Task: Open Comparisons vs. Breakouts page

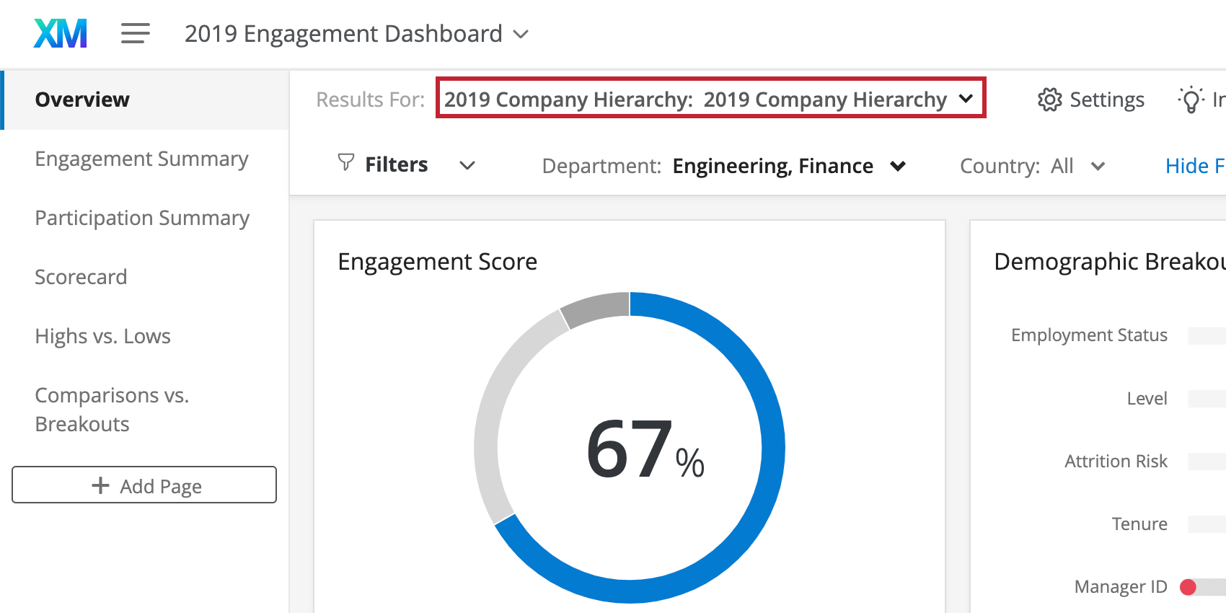Action: [x=112, y=410]
